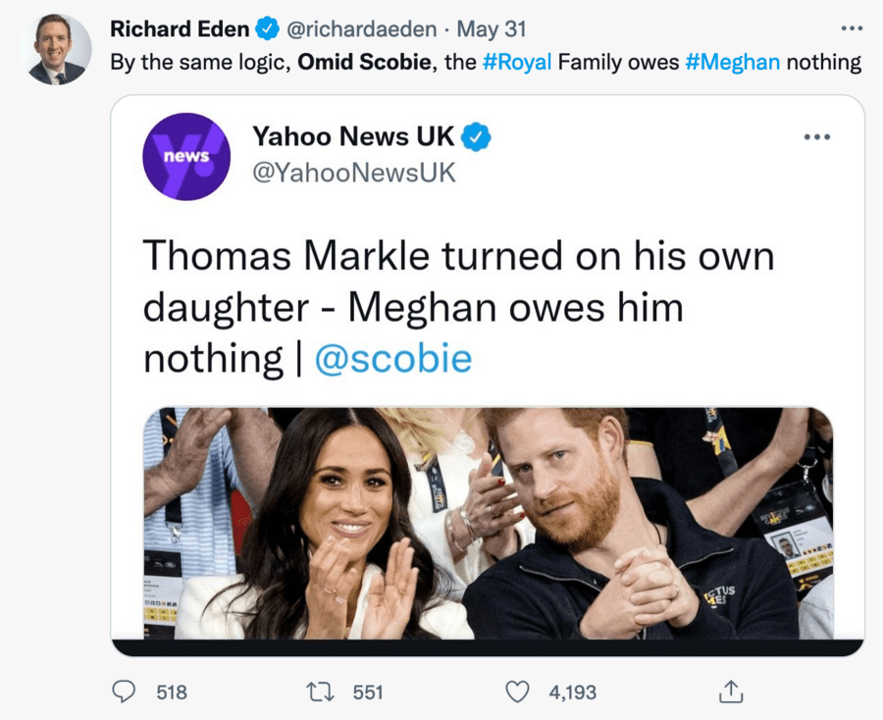The height and width of the screenshot is (720, 883).
Task: Click Richard Eden's verified badge
Action: point(268,29)
